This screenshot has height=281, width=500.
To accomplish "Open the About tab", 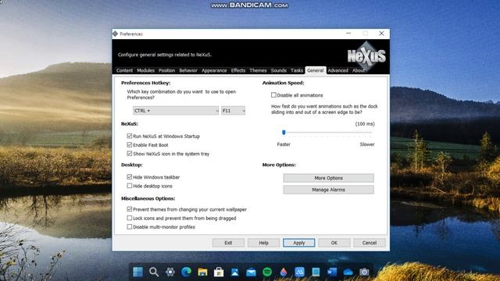I will pos(359,70).
